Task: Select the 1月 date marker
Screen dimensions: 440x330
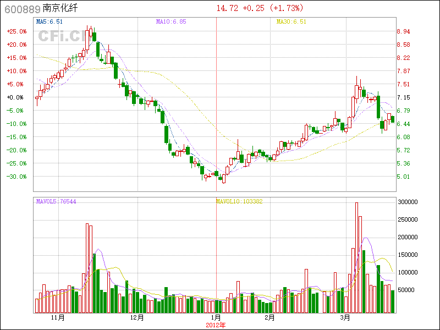Action: tap(216, 318)
